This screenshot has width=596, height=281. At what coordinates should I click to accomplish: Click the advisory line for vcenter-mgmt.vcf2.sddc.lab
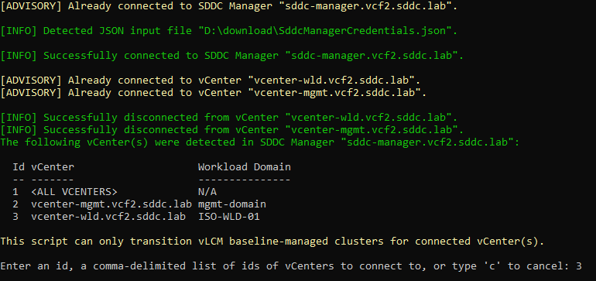(214, 93)
